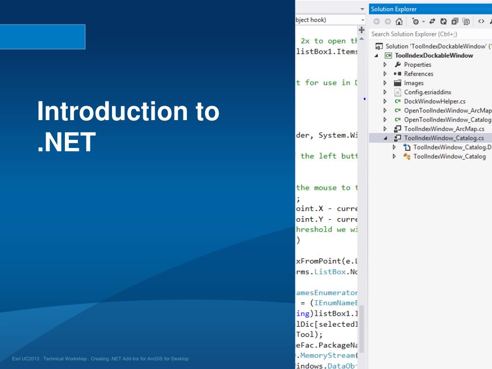Image resolution: width=492 pixels, height=369 pixels.
Task: Expand the Images folder
Action: click(385, 83)
